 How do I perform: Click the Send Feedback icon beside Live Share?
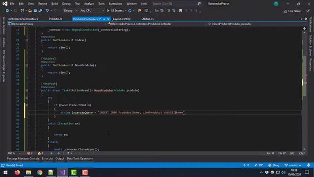point(308,11)
